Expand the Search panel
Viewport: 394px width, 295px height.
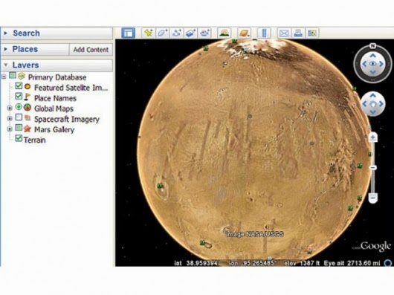[56, 33]
